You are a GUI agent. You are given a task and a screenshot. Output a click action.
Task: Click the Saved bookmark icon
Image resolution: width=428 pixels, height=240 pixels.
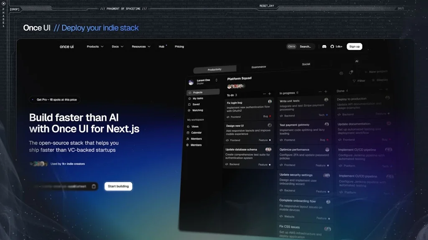189,104
